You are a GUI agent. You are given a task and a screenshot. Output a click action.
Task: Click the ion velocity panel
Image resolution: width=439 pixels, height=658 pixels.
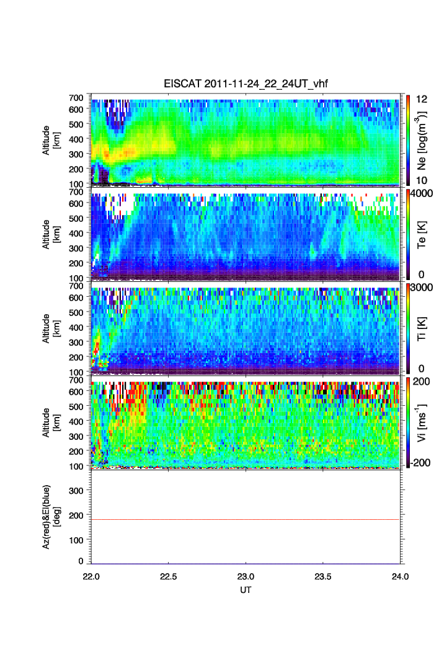(246, 423)
